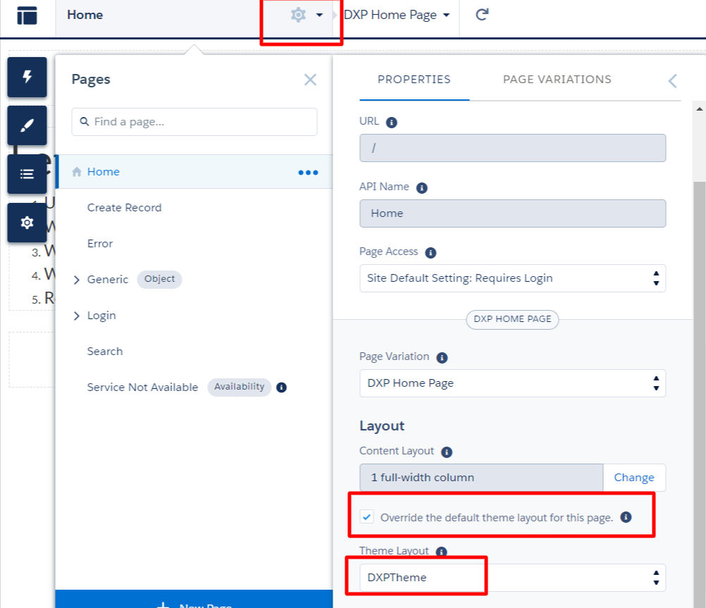Open the Page Access dropdown
The width and height of the screenshot is (706, 608).
click(x=512, y=278)
